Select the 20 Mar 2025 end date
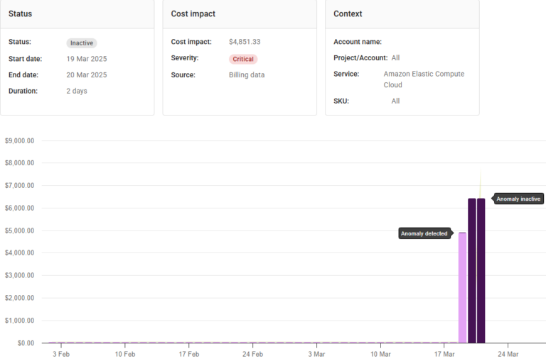This screenshot has height=361, width=546. tap(87, 74)
